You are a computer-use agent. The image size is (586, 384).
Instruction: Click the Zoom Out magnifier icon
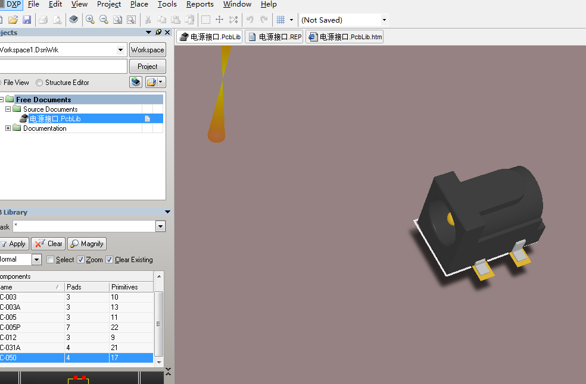(104, 20)
